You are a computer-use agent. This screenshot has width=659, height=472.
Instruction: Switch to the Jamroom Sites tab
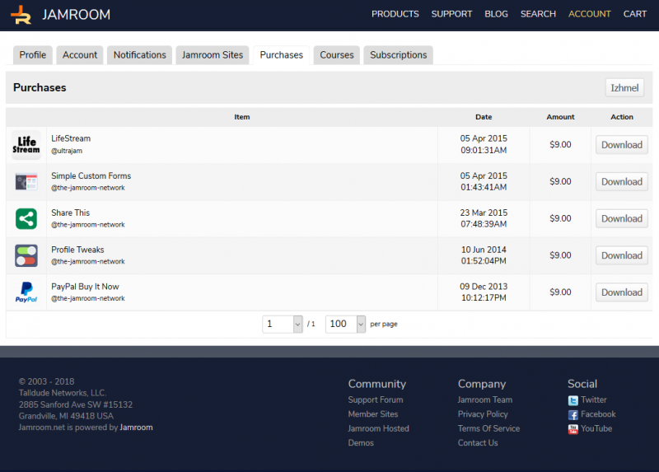[213, 55]
